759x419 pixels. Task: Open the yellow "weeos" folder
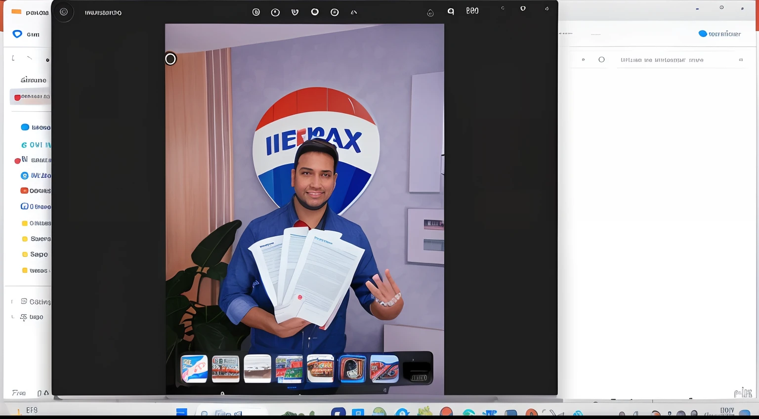point(35,270)
